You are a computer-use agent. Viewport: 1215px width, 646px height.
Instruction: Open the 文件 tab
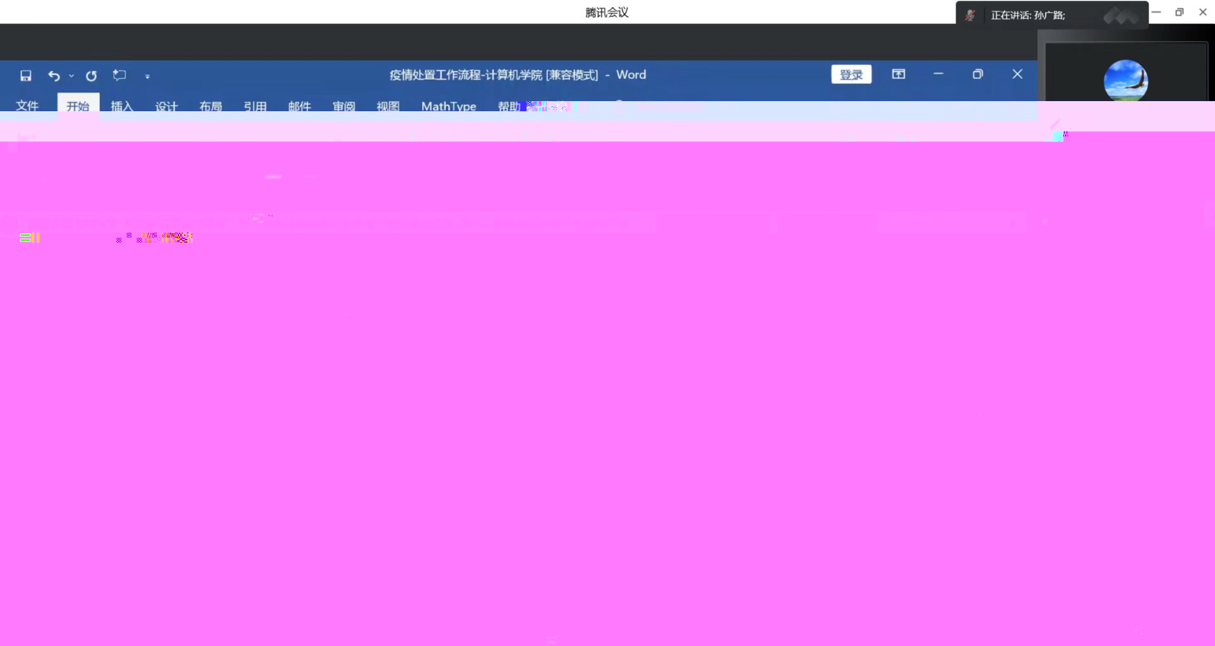click(27, 106)
